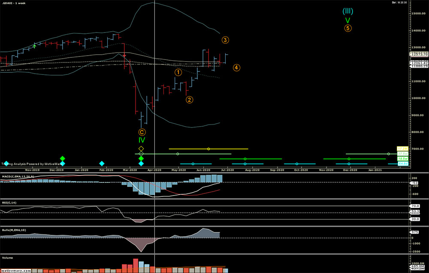Select the green diamond near Dec-2019
The image size is (429, 273).
coord(62,158)
